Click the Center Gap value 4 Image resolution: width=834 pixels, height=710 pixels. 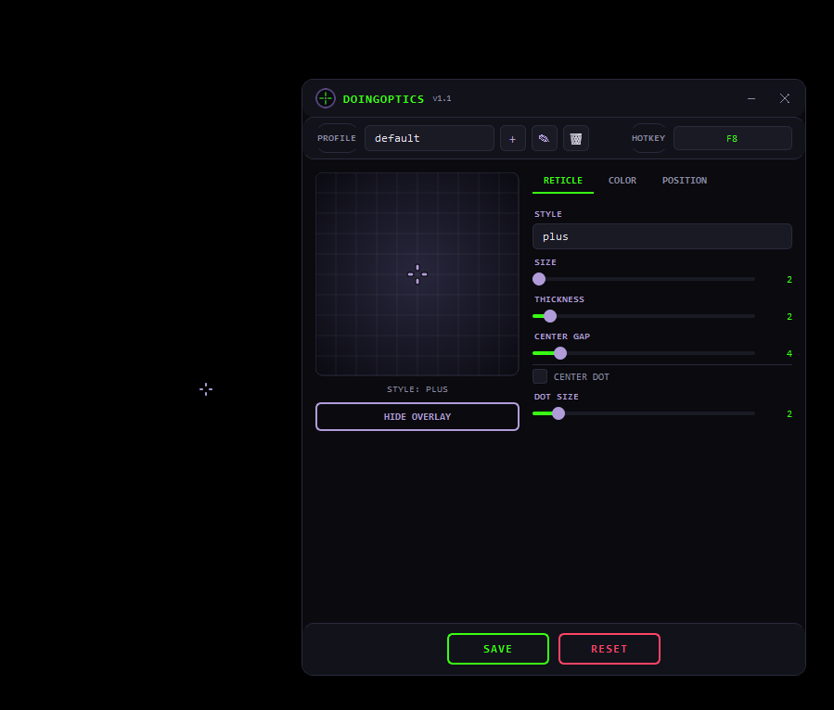(x=789, y=353)
